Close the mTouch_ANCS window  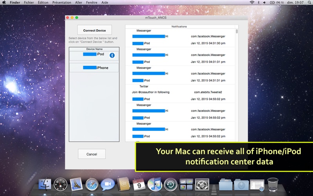tap(68, 18)
